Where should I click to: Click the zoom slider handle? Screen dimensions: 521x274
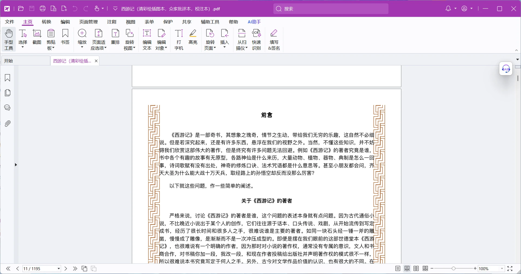454,269
